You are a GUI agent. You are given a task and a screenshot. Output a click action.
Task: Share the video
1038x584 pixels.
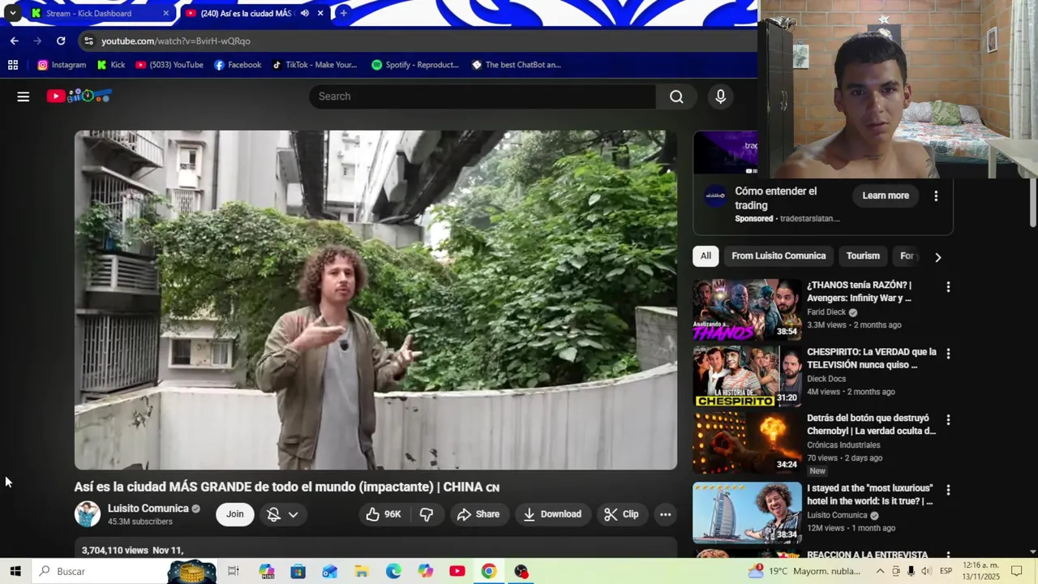[478, 514]
